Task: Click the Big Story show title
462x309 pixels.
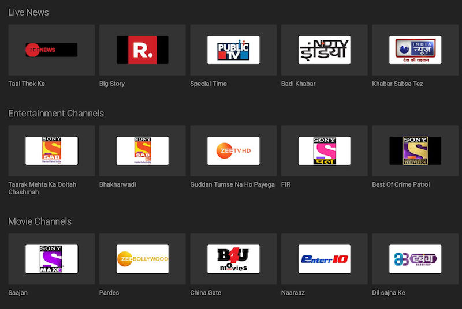Action: pos(112,84)
